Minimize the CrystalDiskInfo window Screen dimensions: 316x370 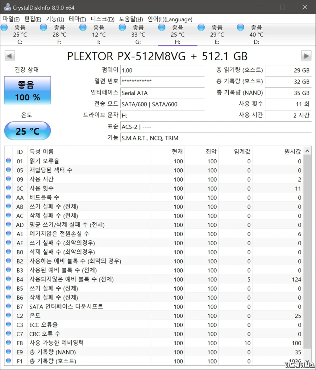pyautogui.click(x=261, y=7)
